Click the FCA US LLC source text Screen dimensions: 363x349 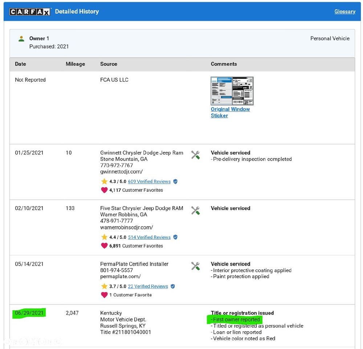114,80
